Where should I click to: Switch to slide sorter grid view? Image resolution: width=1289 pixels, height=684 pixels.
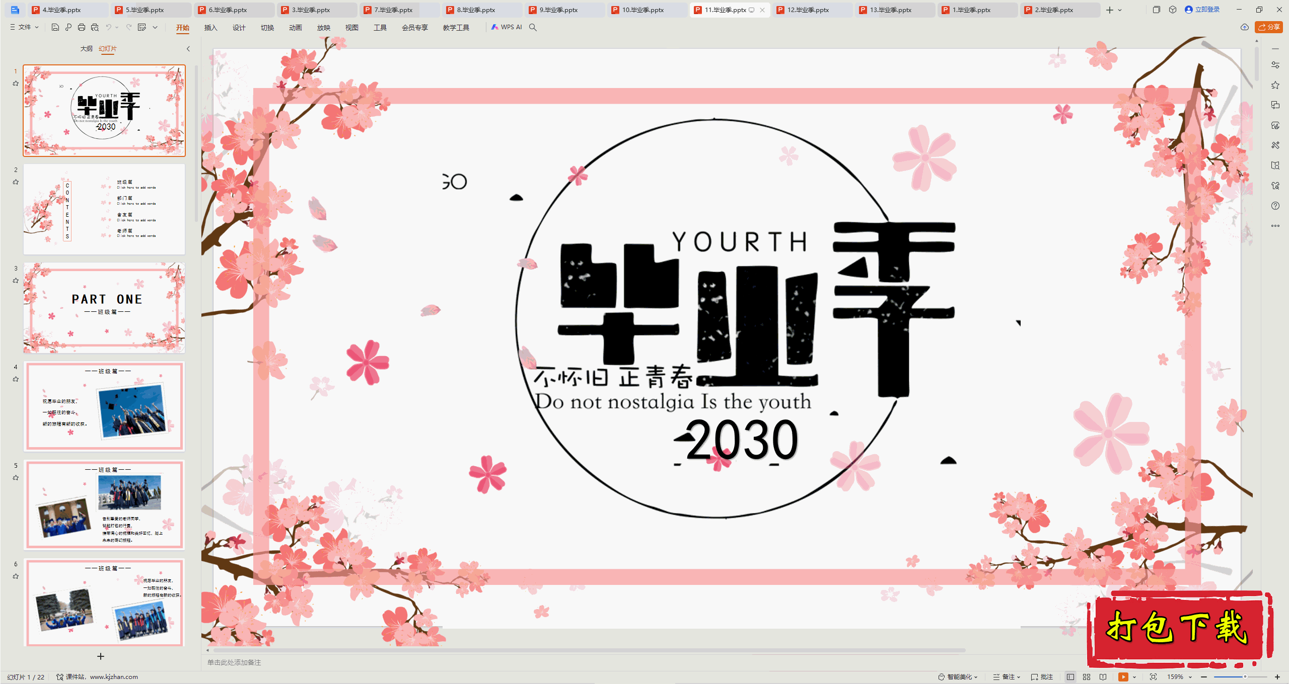(1087, 677)
